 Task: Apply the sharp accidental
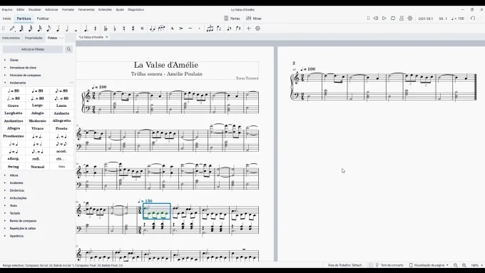133,29
